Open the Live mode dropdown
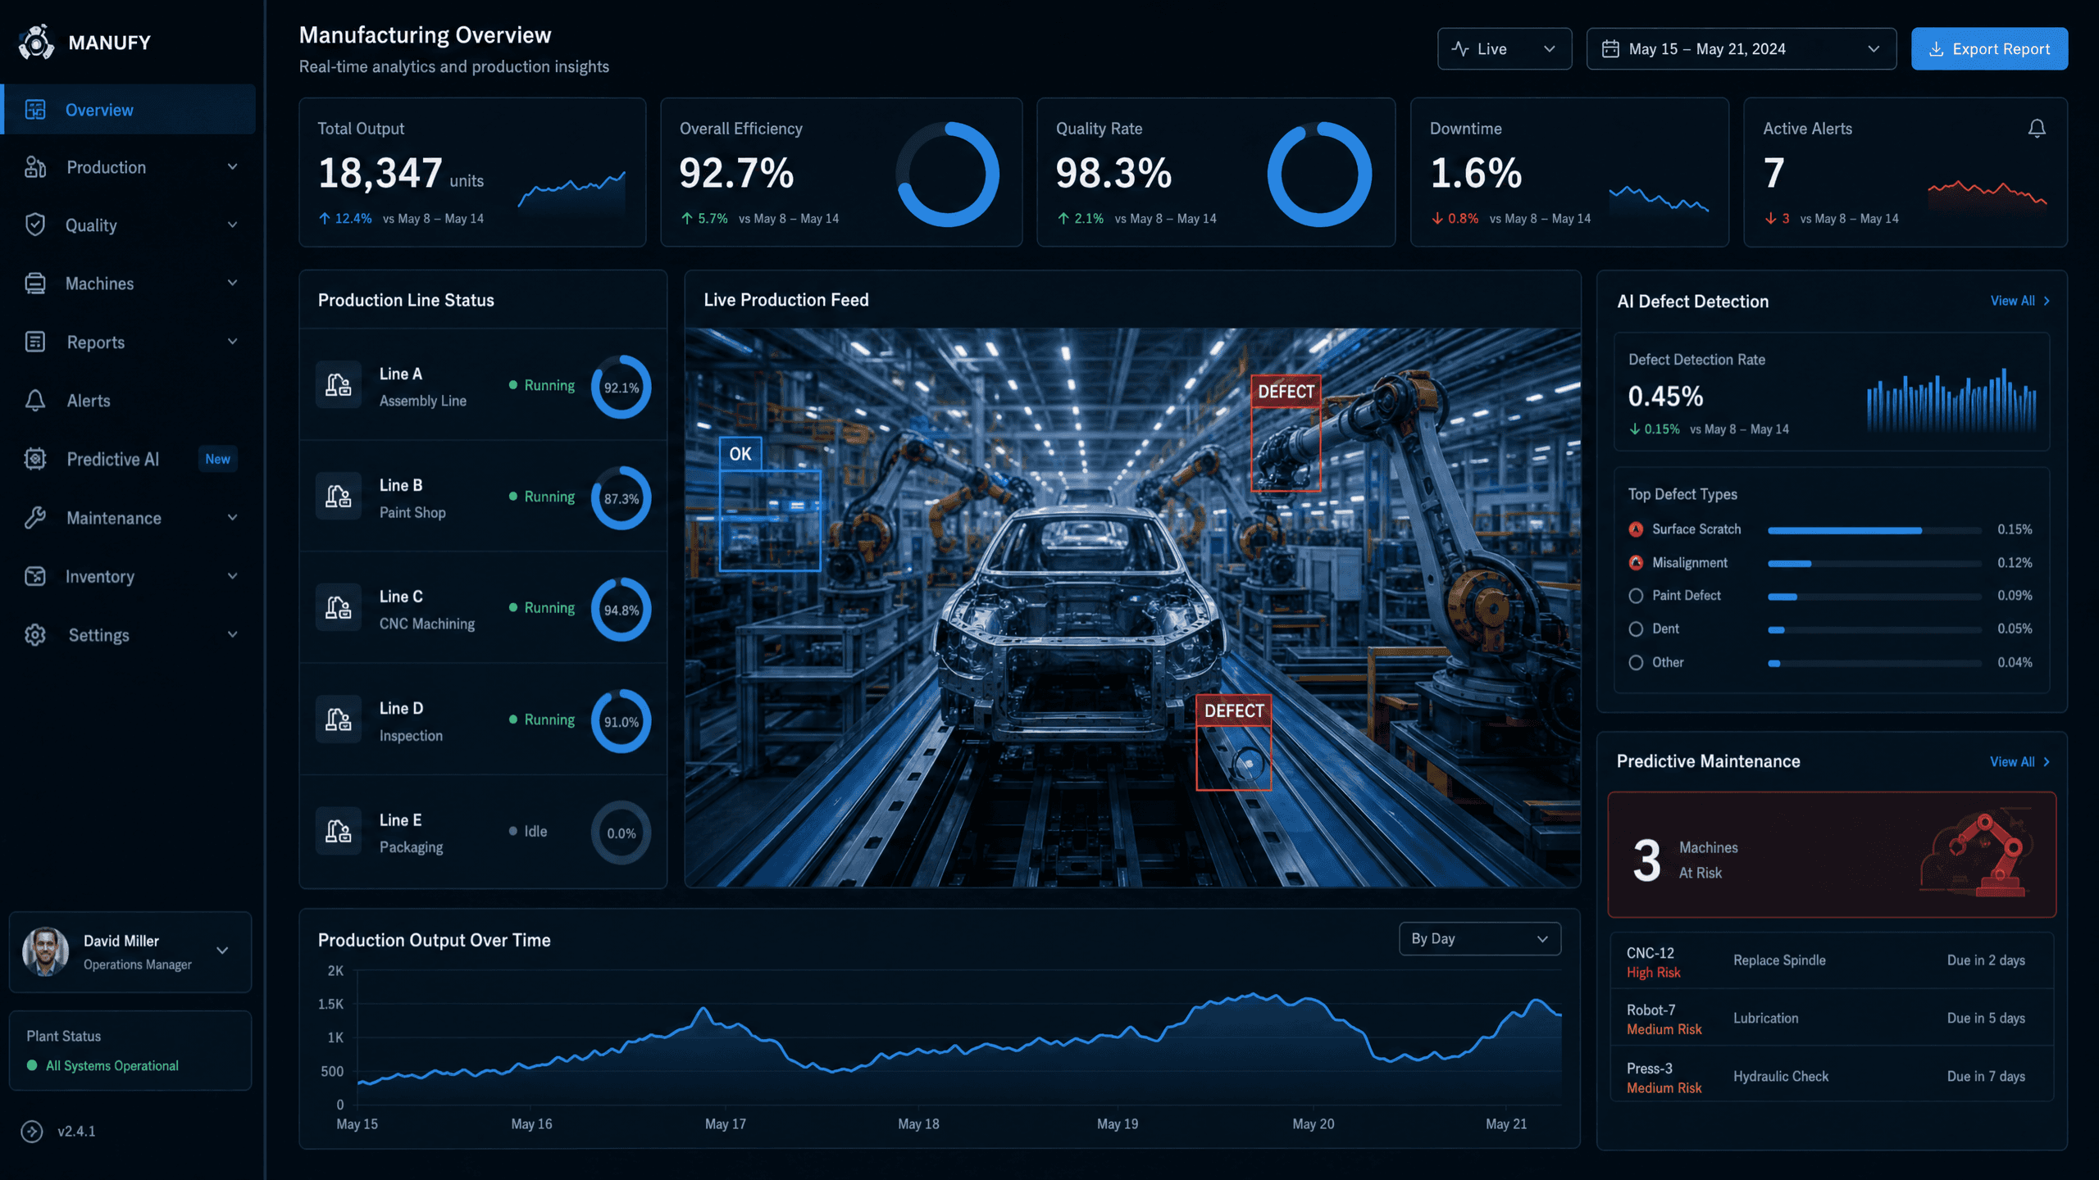Screen dimensions: 2099x1180 tap(1505, 49)
